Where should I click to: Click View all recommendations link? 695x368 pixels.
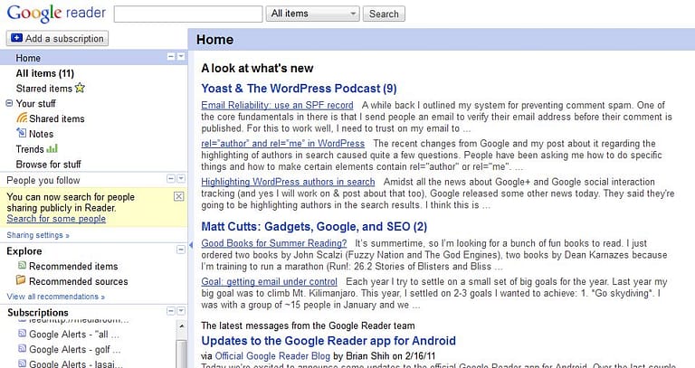tap(55, 297)
